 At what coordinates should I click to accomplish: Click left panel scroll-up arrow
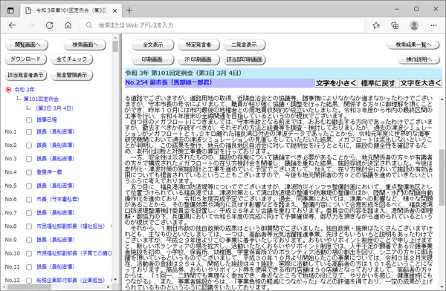(x=115, y=38)
